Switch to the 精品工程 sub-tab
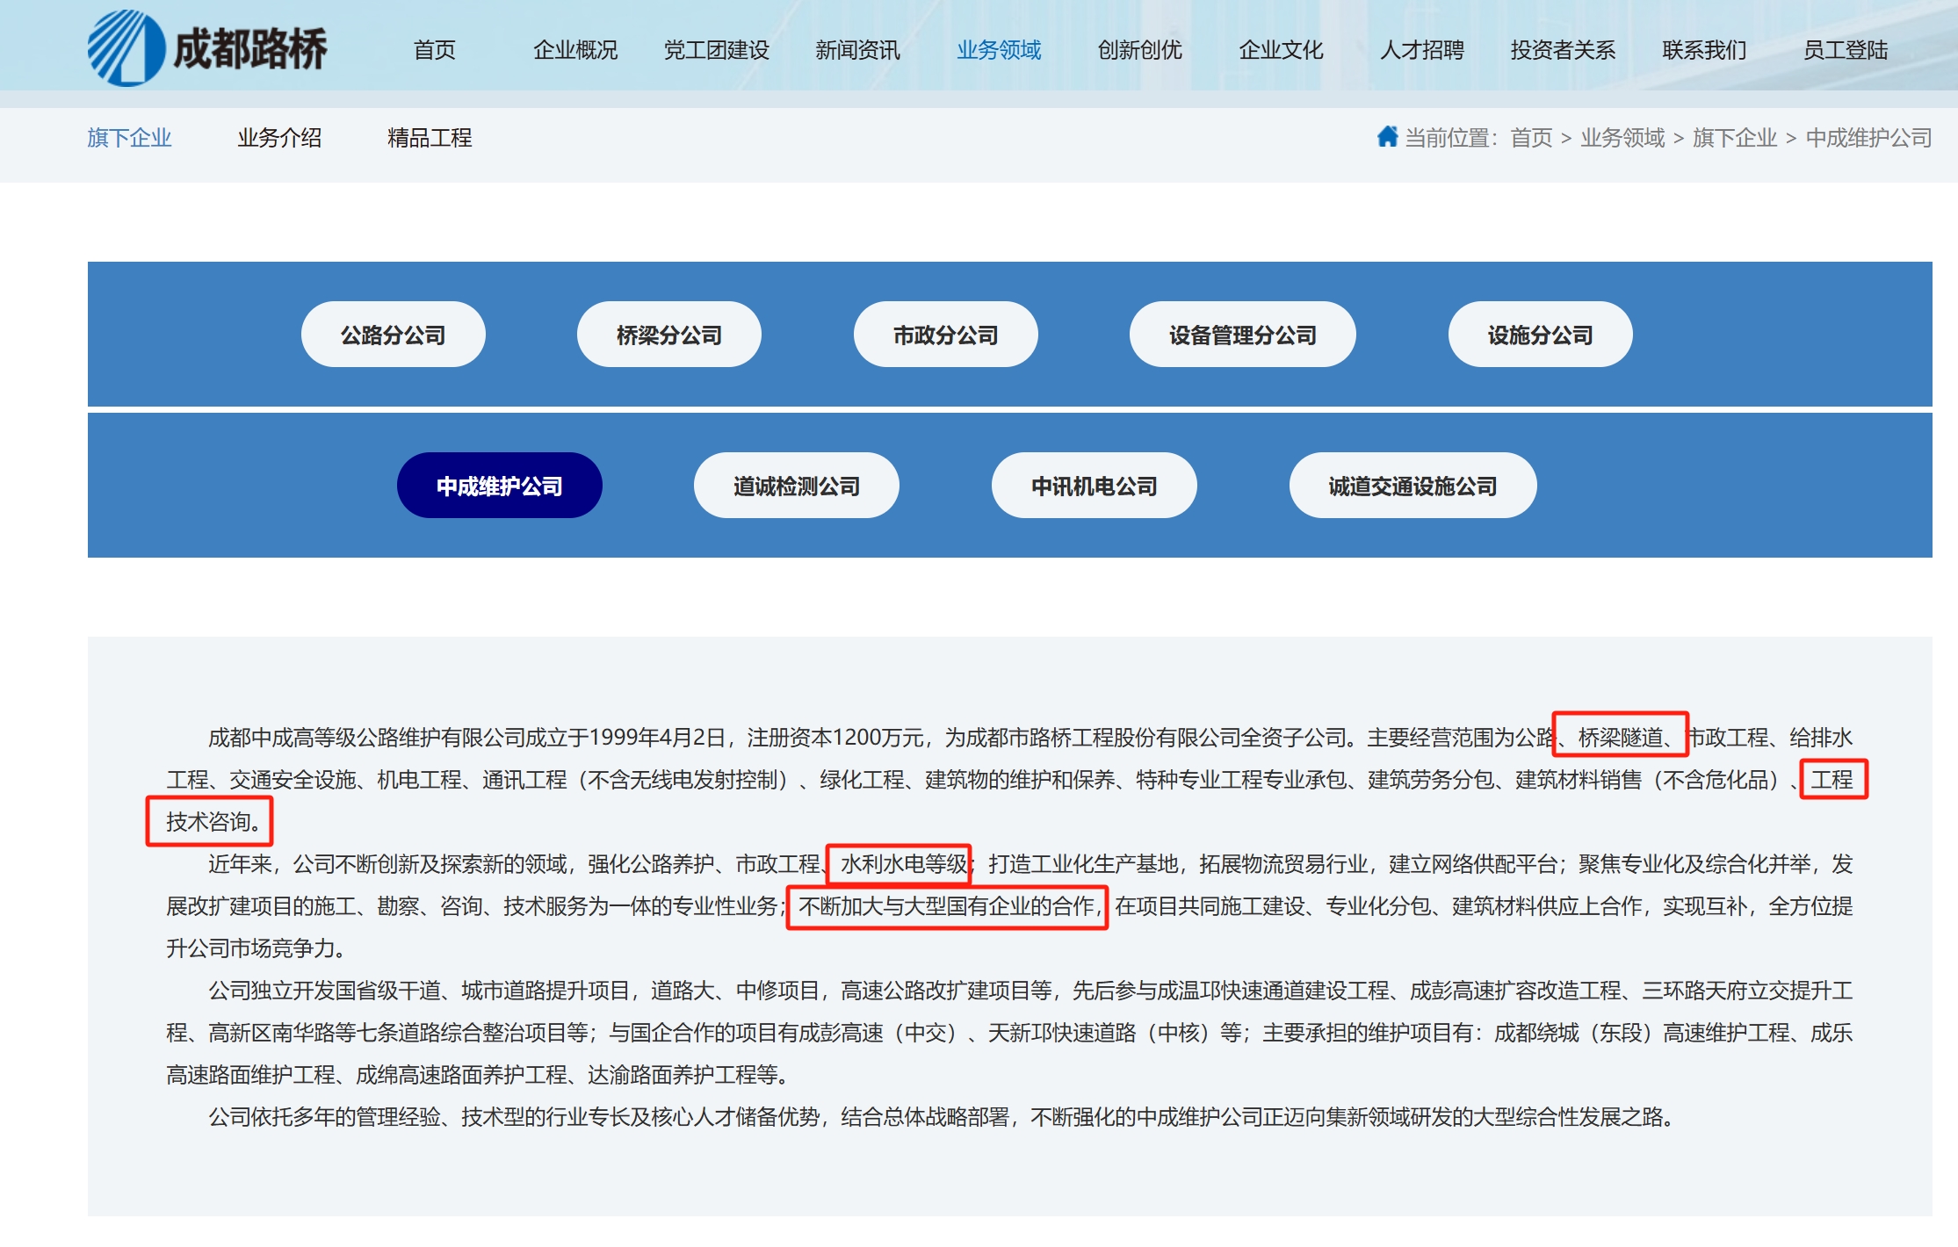Screen dimensions: 1958x1247 430,138
